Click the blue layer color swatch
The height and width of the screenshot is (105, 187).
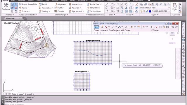click(150, 11)
